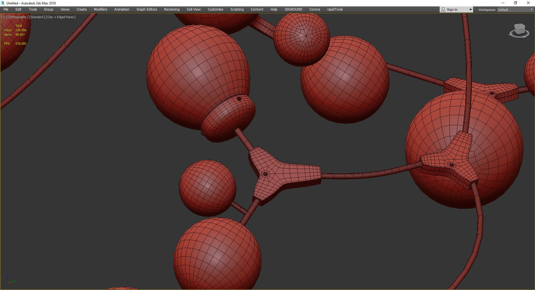Open the Graph Editors menu
The width and height of the screenshot is (535, 290).
147,9
